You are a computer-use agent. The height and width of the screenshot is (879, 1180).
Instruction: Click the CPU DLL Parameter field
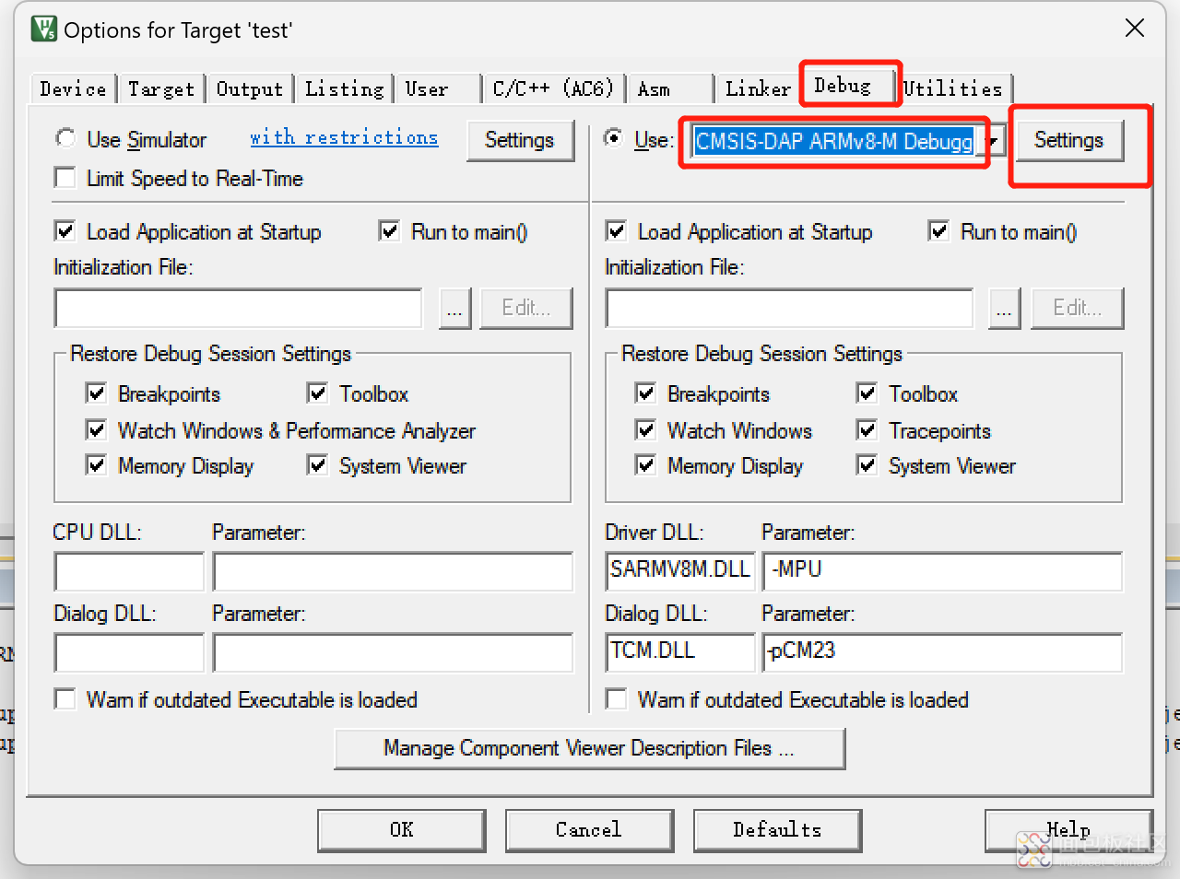coord(393,571)
